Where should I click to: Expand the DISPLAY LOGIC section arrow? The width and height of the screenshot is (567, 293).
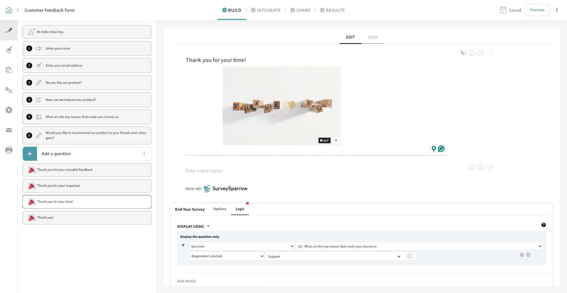click(208, 226)
